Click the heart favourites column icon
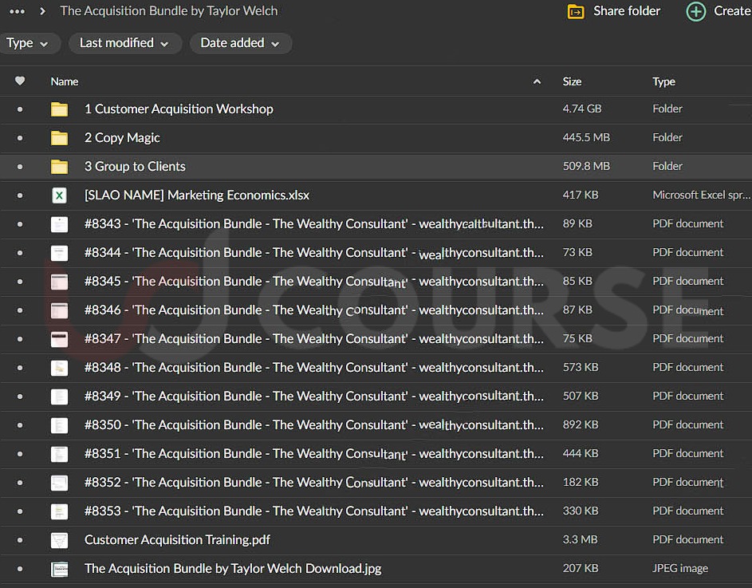 point(20,81)
